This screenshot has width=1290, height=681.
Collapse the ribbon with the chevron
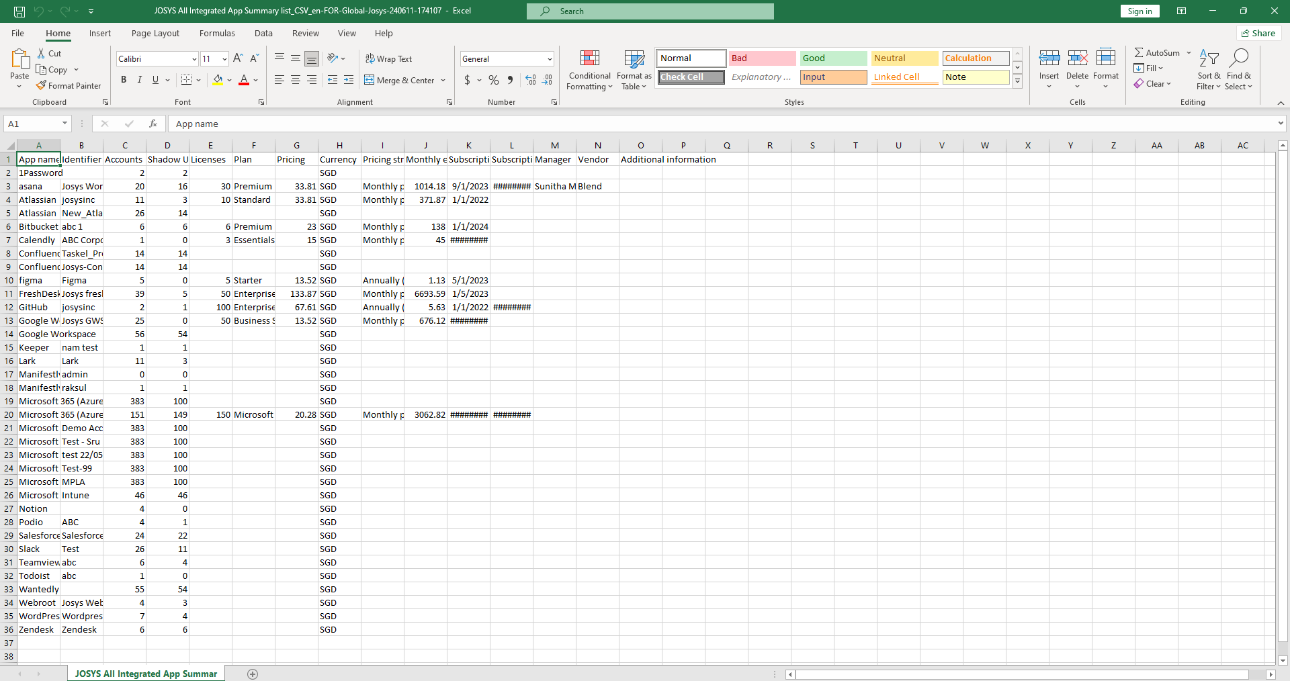pos(1281,103)
